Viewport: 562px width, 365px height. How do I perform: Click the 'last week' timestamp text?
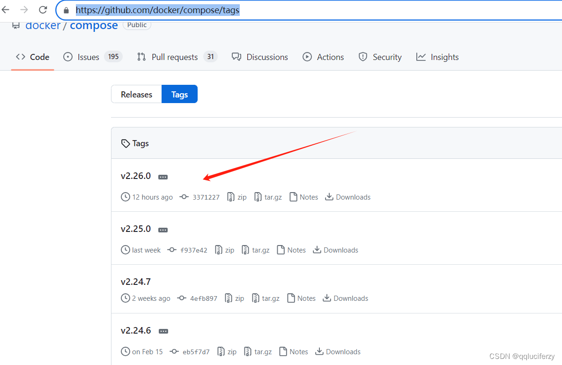(146, 250)
